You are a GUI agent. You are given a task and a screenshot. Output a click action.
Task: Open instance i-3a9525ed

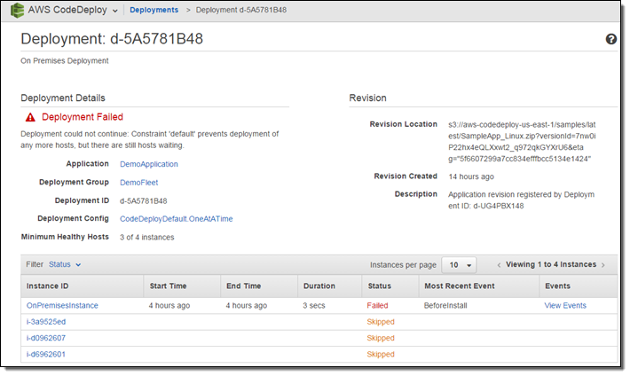45,322
